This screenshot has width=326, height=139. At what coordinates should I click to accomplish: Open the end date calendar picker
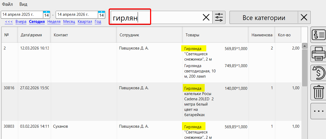(101, 15)
